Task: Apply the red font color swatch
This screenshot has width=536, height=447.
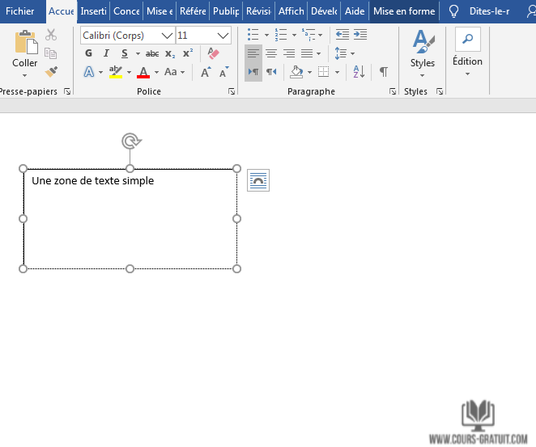Action: tap(143, 72)
